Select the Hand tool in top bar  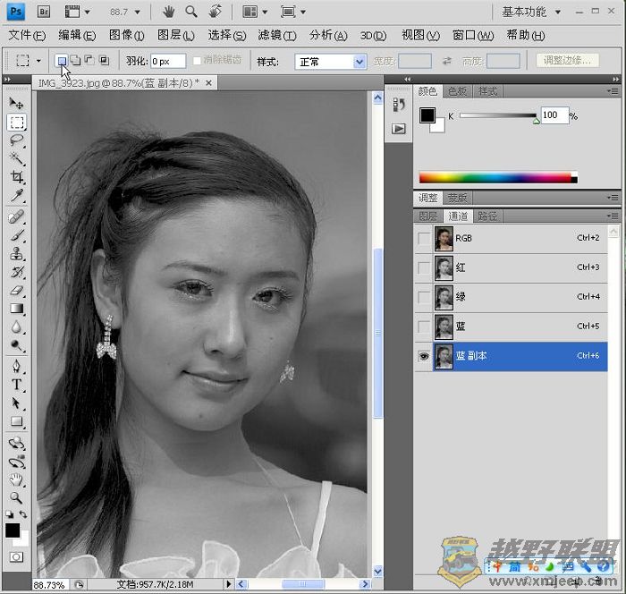(x=168, y=12)
